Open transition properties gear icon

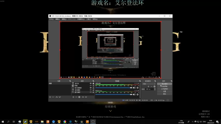coord(154,87)
